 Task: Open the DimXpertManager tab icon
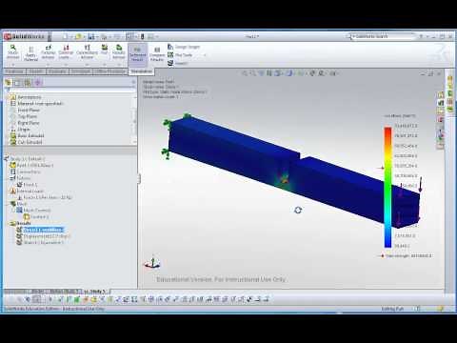point(38,83)
